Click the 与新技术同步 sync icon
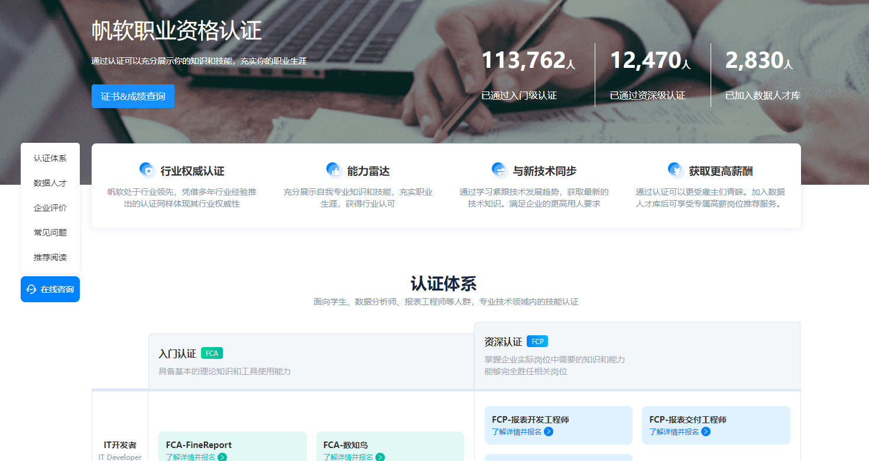The width and height of the screenshot is (869, 461). tap(500, 171)
